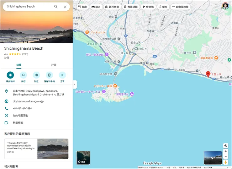
Task: Filter map by 大眾運輸 transit
Action: pos(131,7)
